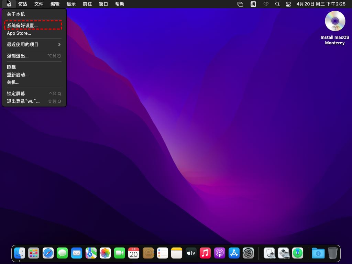The width and height of the screenshot is (352, 264).
Task: Open Launchpad from the Dock
Action: coord(34,253)
